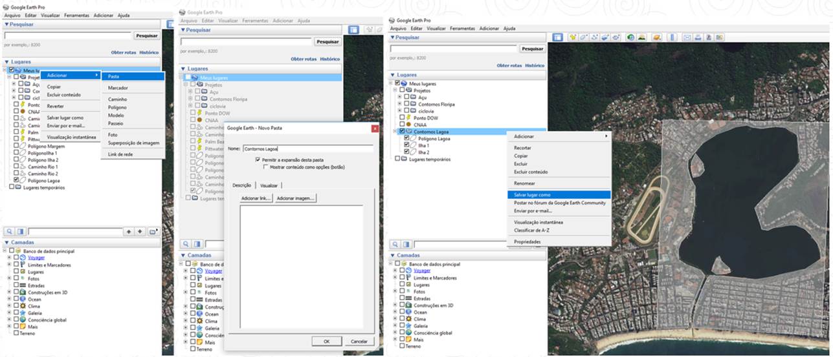Click panel toggle icon beside magnifier in right window
The image size is (833, 357).
coord(408,243)
